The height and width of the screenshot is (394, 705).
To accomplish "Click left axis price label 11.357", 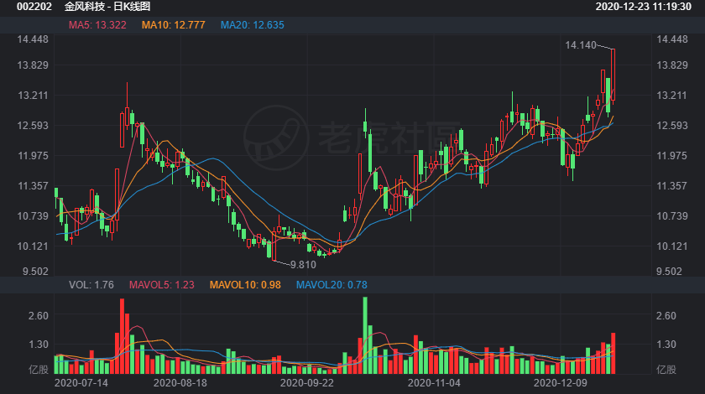I will click(x=33, y=185).
